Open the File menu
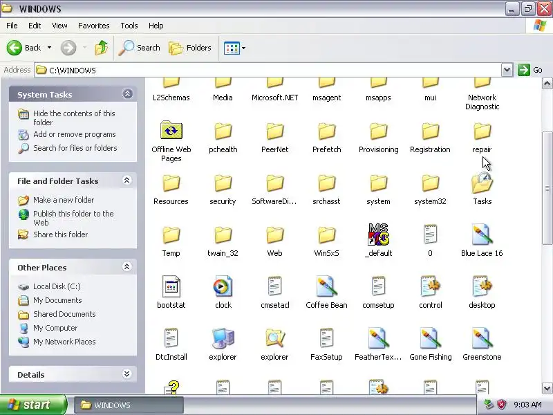 pyautogui.click(x=12, y=26)
